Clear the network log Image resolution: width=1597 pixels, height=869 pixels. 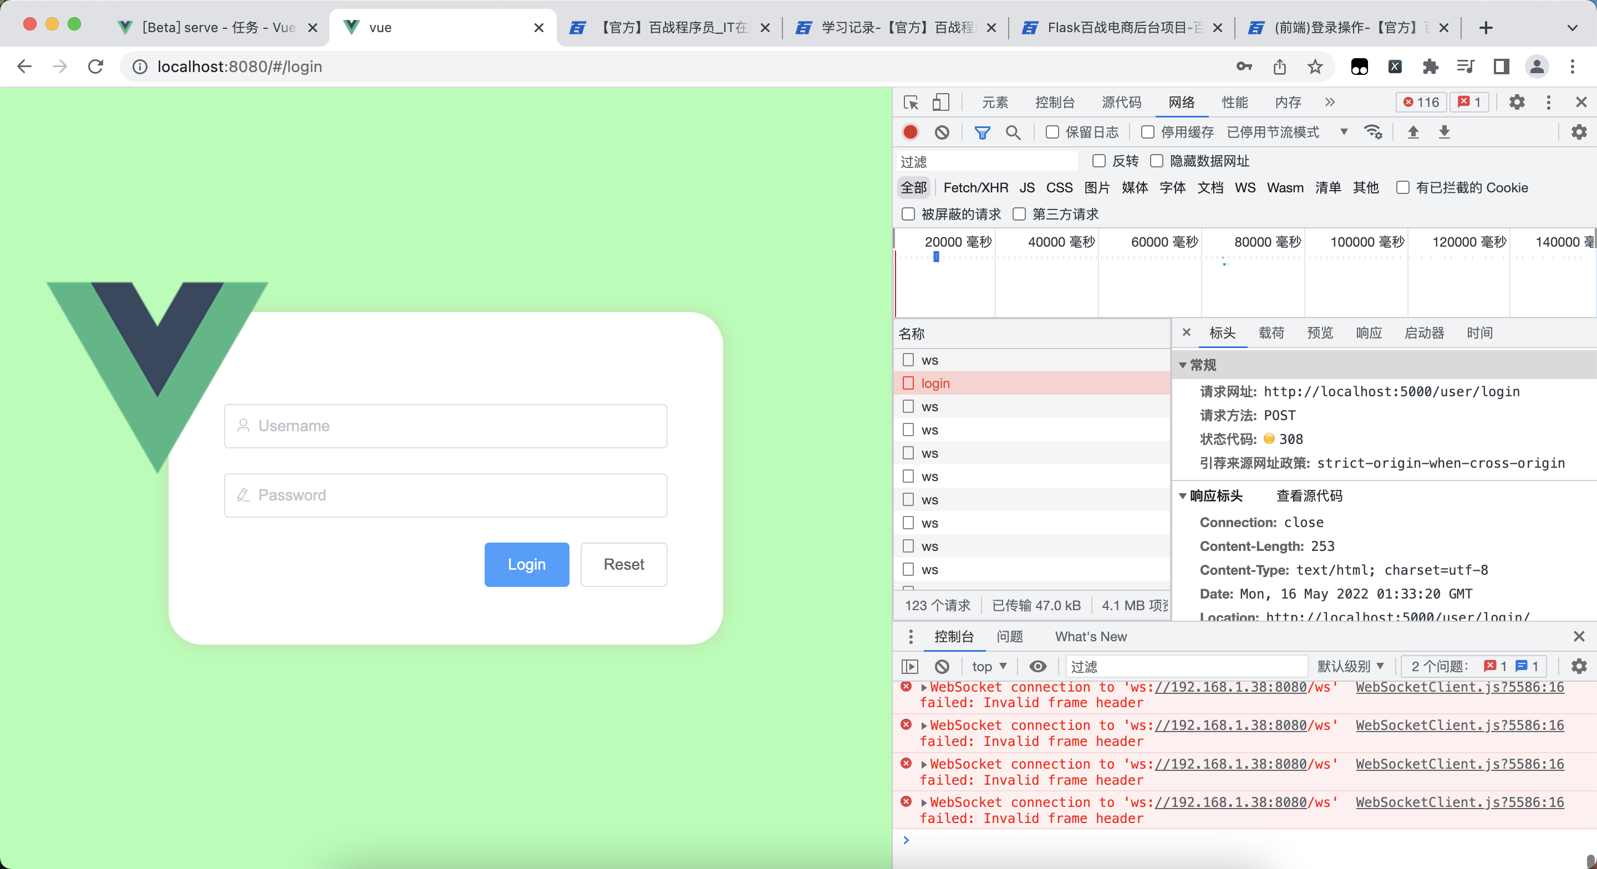point(942,132)
